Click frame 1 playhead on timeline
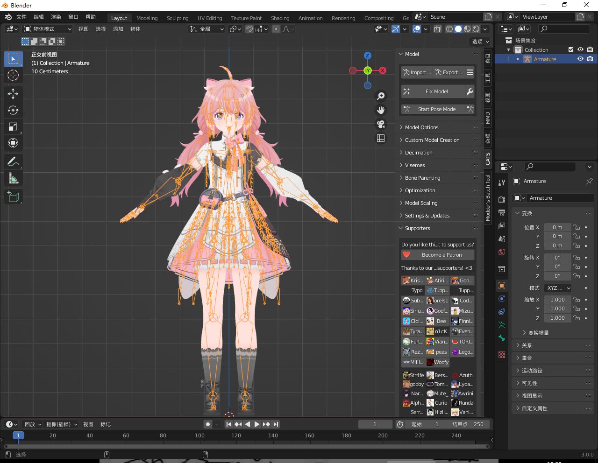The width and height of the screenshot is (598, 463). 18,435
